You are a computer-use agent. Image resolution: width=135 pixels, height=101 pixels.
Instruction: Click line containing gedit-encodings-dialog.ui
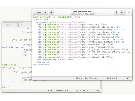pyautogui.click(x=80, y=27)
